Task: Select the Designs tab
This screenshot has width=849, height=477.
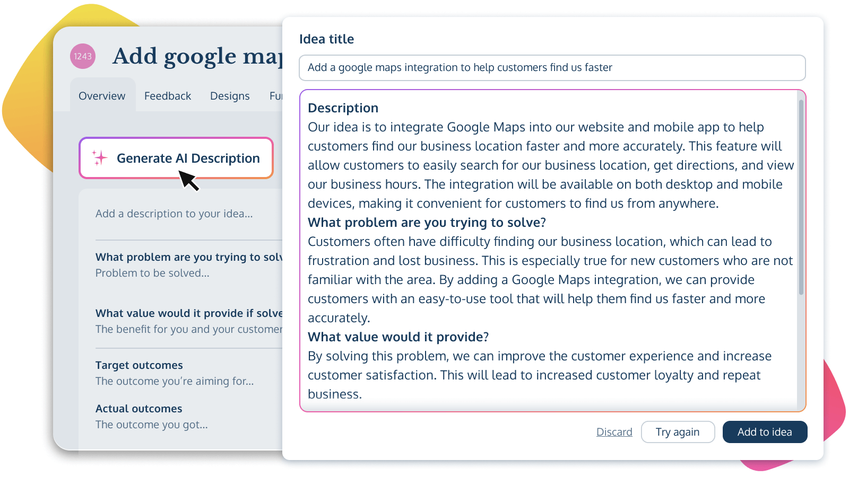Action: coord(230,96)
